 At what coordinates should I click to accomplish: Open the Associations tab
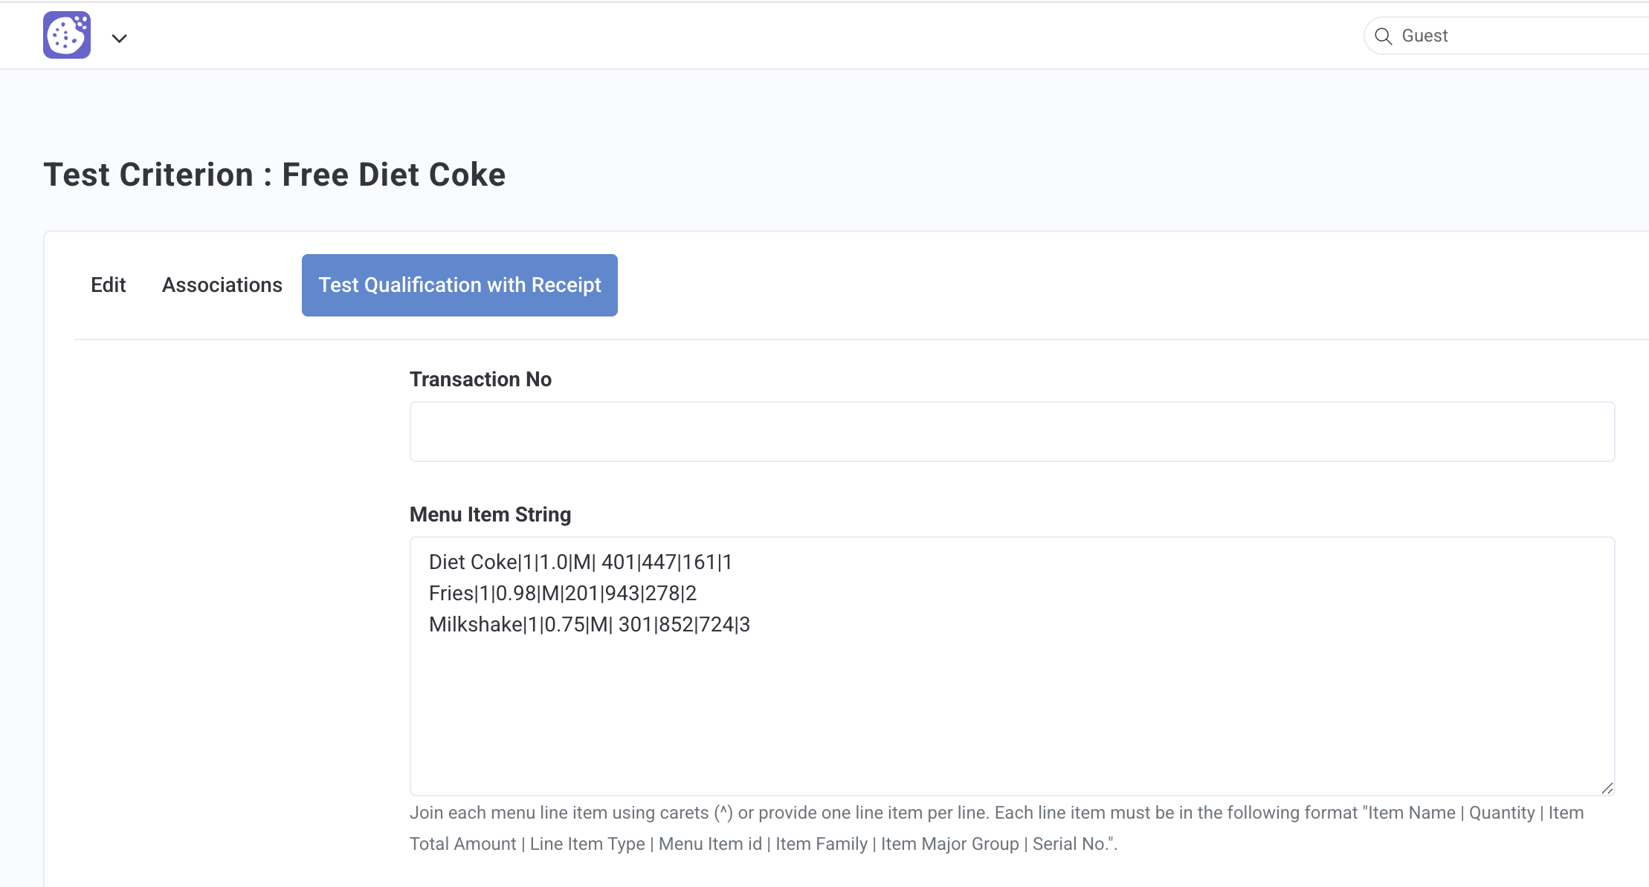pyautogui.click(x=222, y=285)
